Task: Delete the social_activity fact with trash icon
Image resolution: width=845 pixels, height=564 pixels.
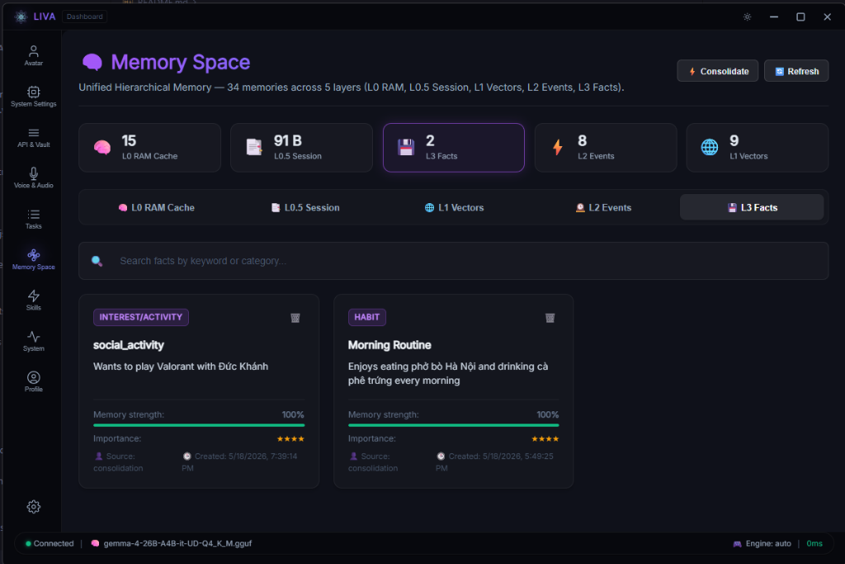Action: point(295,318)
